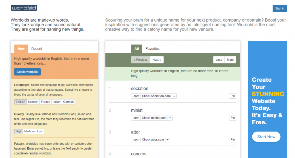295x158 pixels.
Task: Switch to the Recent tab
Action: pyautogui.click(x=37, y=49)
